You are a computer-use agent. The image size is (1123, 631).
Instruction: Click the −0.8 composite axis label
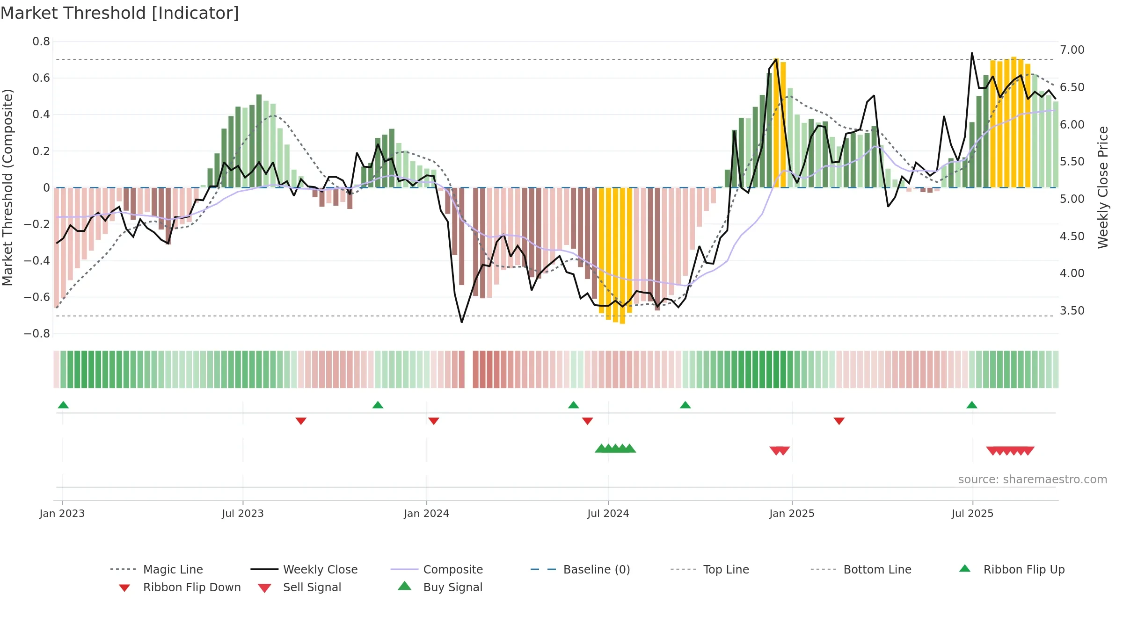pos(37,334)
